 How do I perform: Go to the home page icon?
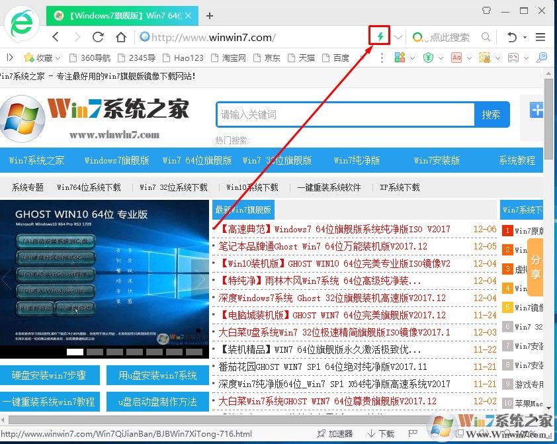coord(121,36)
